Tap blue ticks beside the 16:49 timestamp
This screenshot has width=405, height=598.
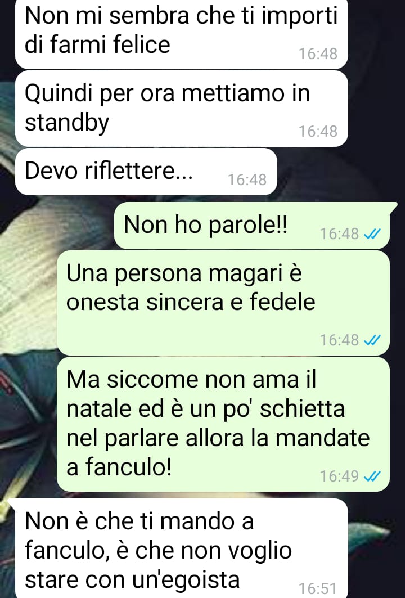click(x=372, y=476)
